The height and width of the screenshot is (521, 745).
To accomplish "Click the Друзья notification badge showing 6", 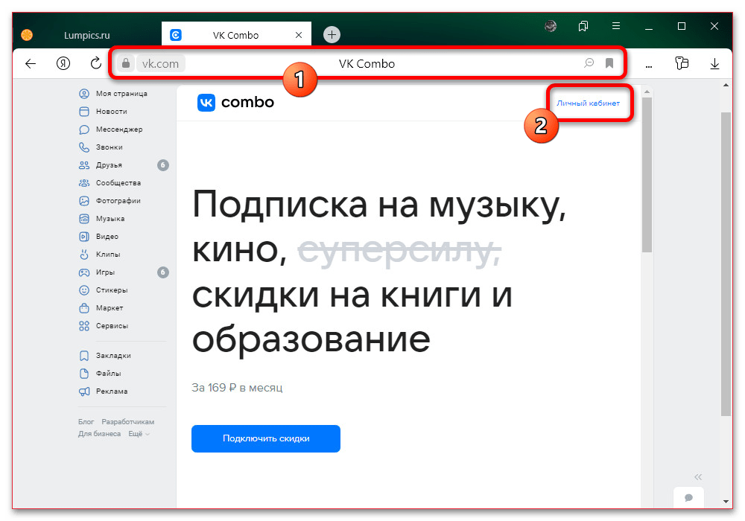I will click(x=163, y=165).
